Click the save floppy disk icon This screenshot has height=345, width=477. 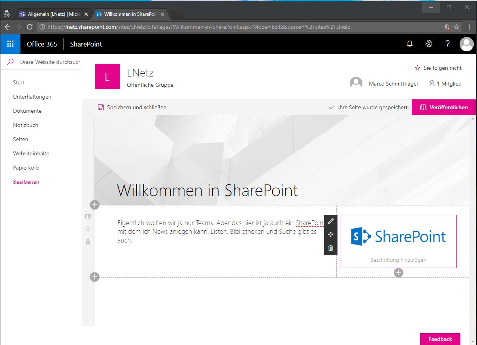[x=101, y=107]
